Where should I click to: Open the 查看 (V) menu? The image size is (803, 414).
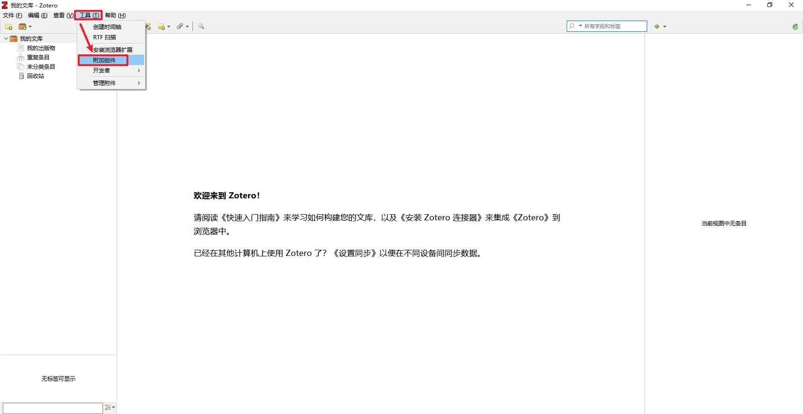(x=63, y=15)
